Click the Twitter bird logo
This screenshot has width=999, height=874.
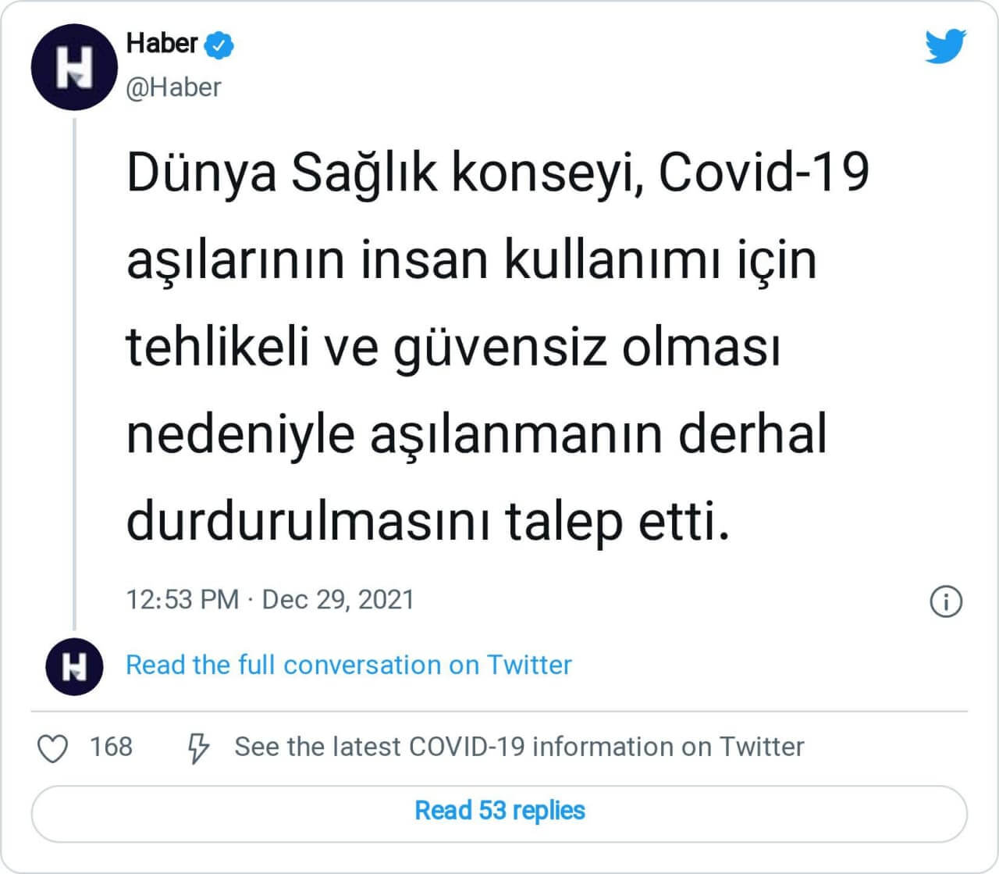click(x=946, y=46)
